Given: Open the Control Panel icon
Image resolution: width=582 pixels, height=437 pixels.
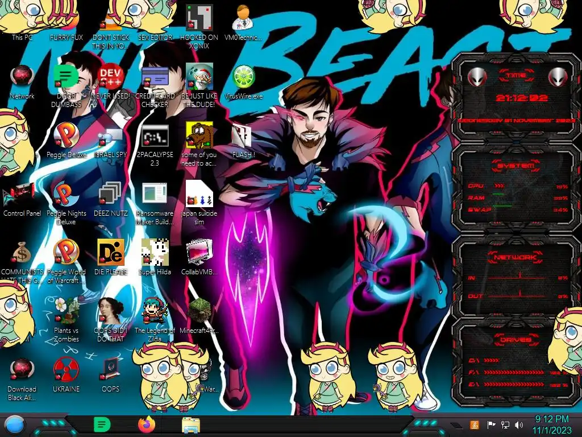Looking at the screenshot, I should tap(22, 199).
